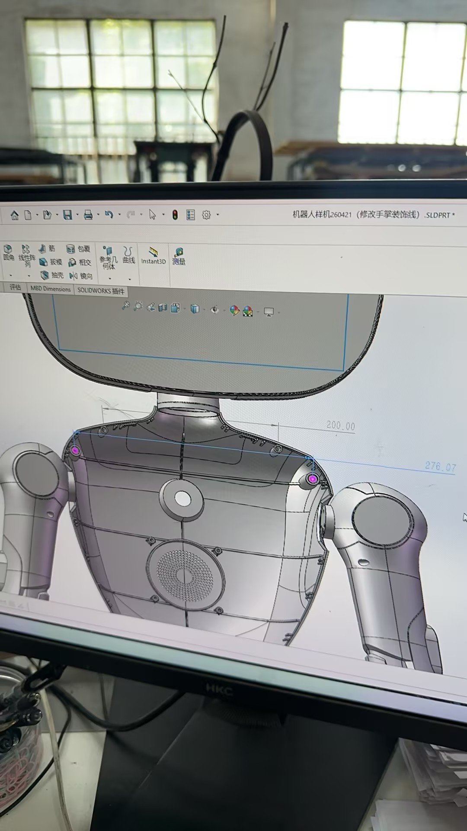Undo the last action
467x831 pixels.
coord(109,215)
